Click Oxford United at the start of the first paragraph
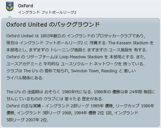The width and height of the screenshot is (161, 128). [20, 36]
